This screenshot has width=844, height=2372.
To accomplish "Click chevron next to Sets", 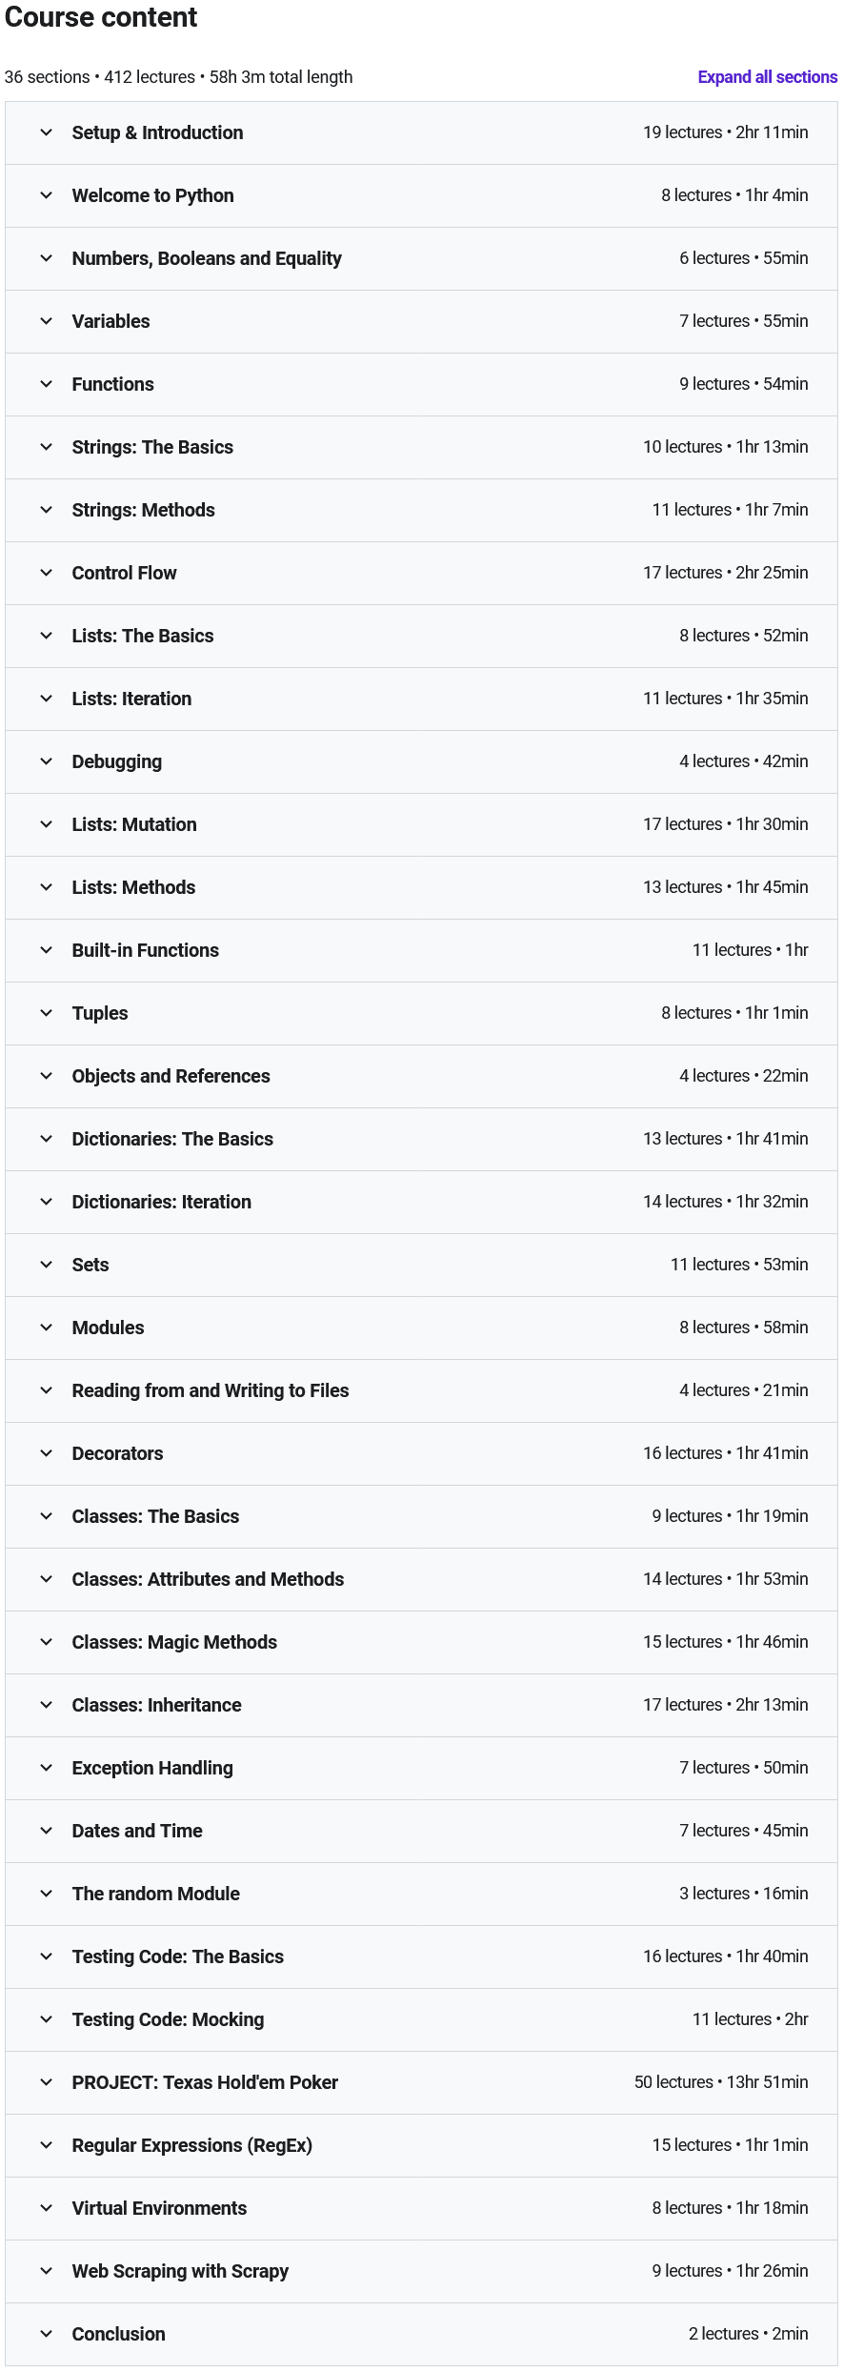I will 46,1265.
